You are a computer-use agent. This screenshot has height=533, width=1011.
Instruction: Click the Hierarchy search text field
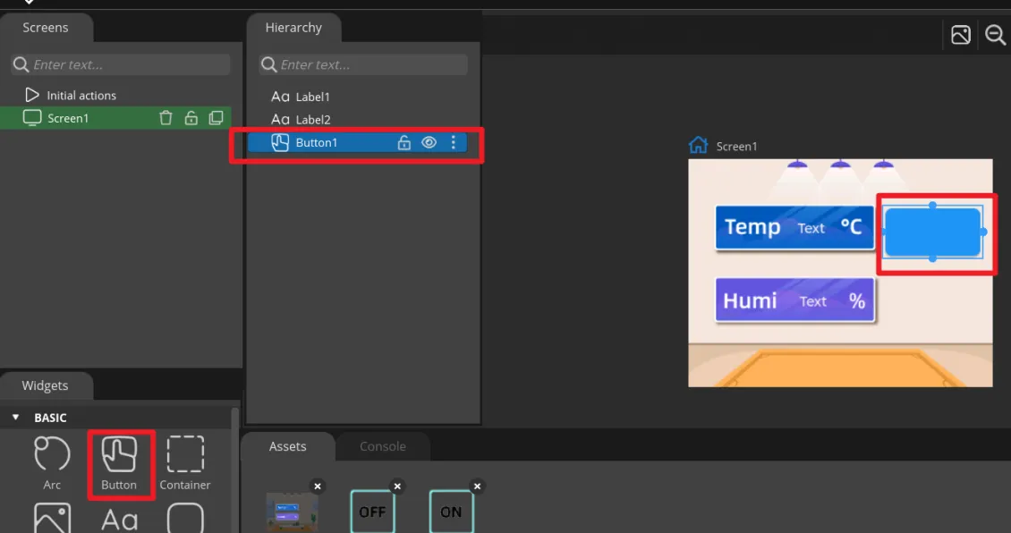pyautogui.click(x=371, y=64)
